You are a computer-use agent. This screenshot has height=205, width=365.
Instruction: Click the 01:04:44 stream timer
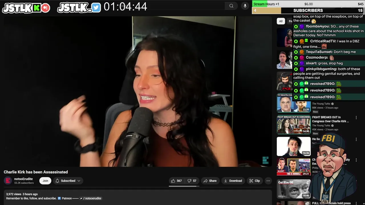pos(125,7)
